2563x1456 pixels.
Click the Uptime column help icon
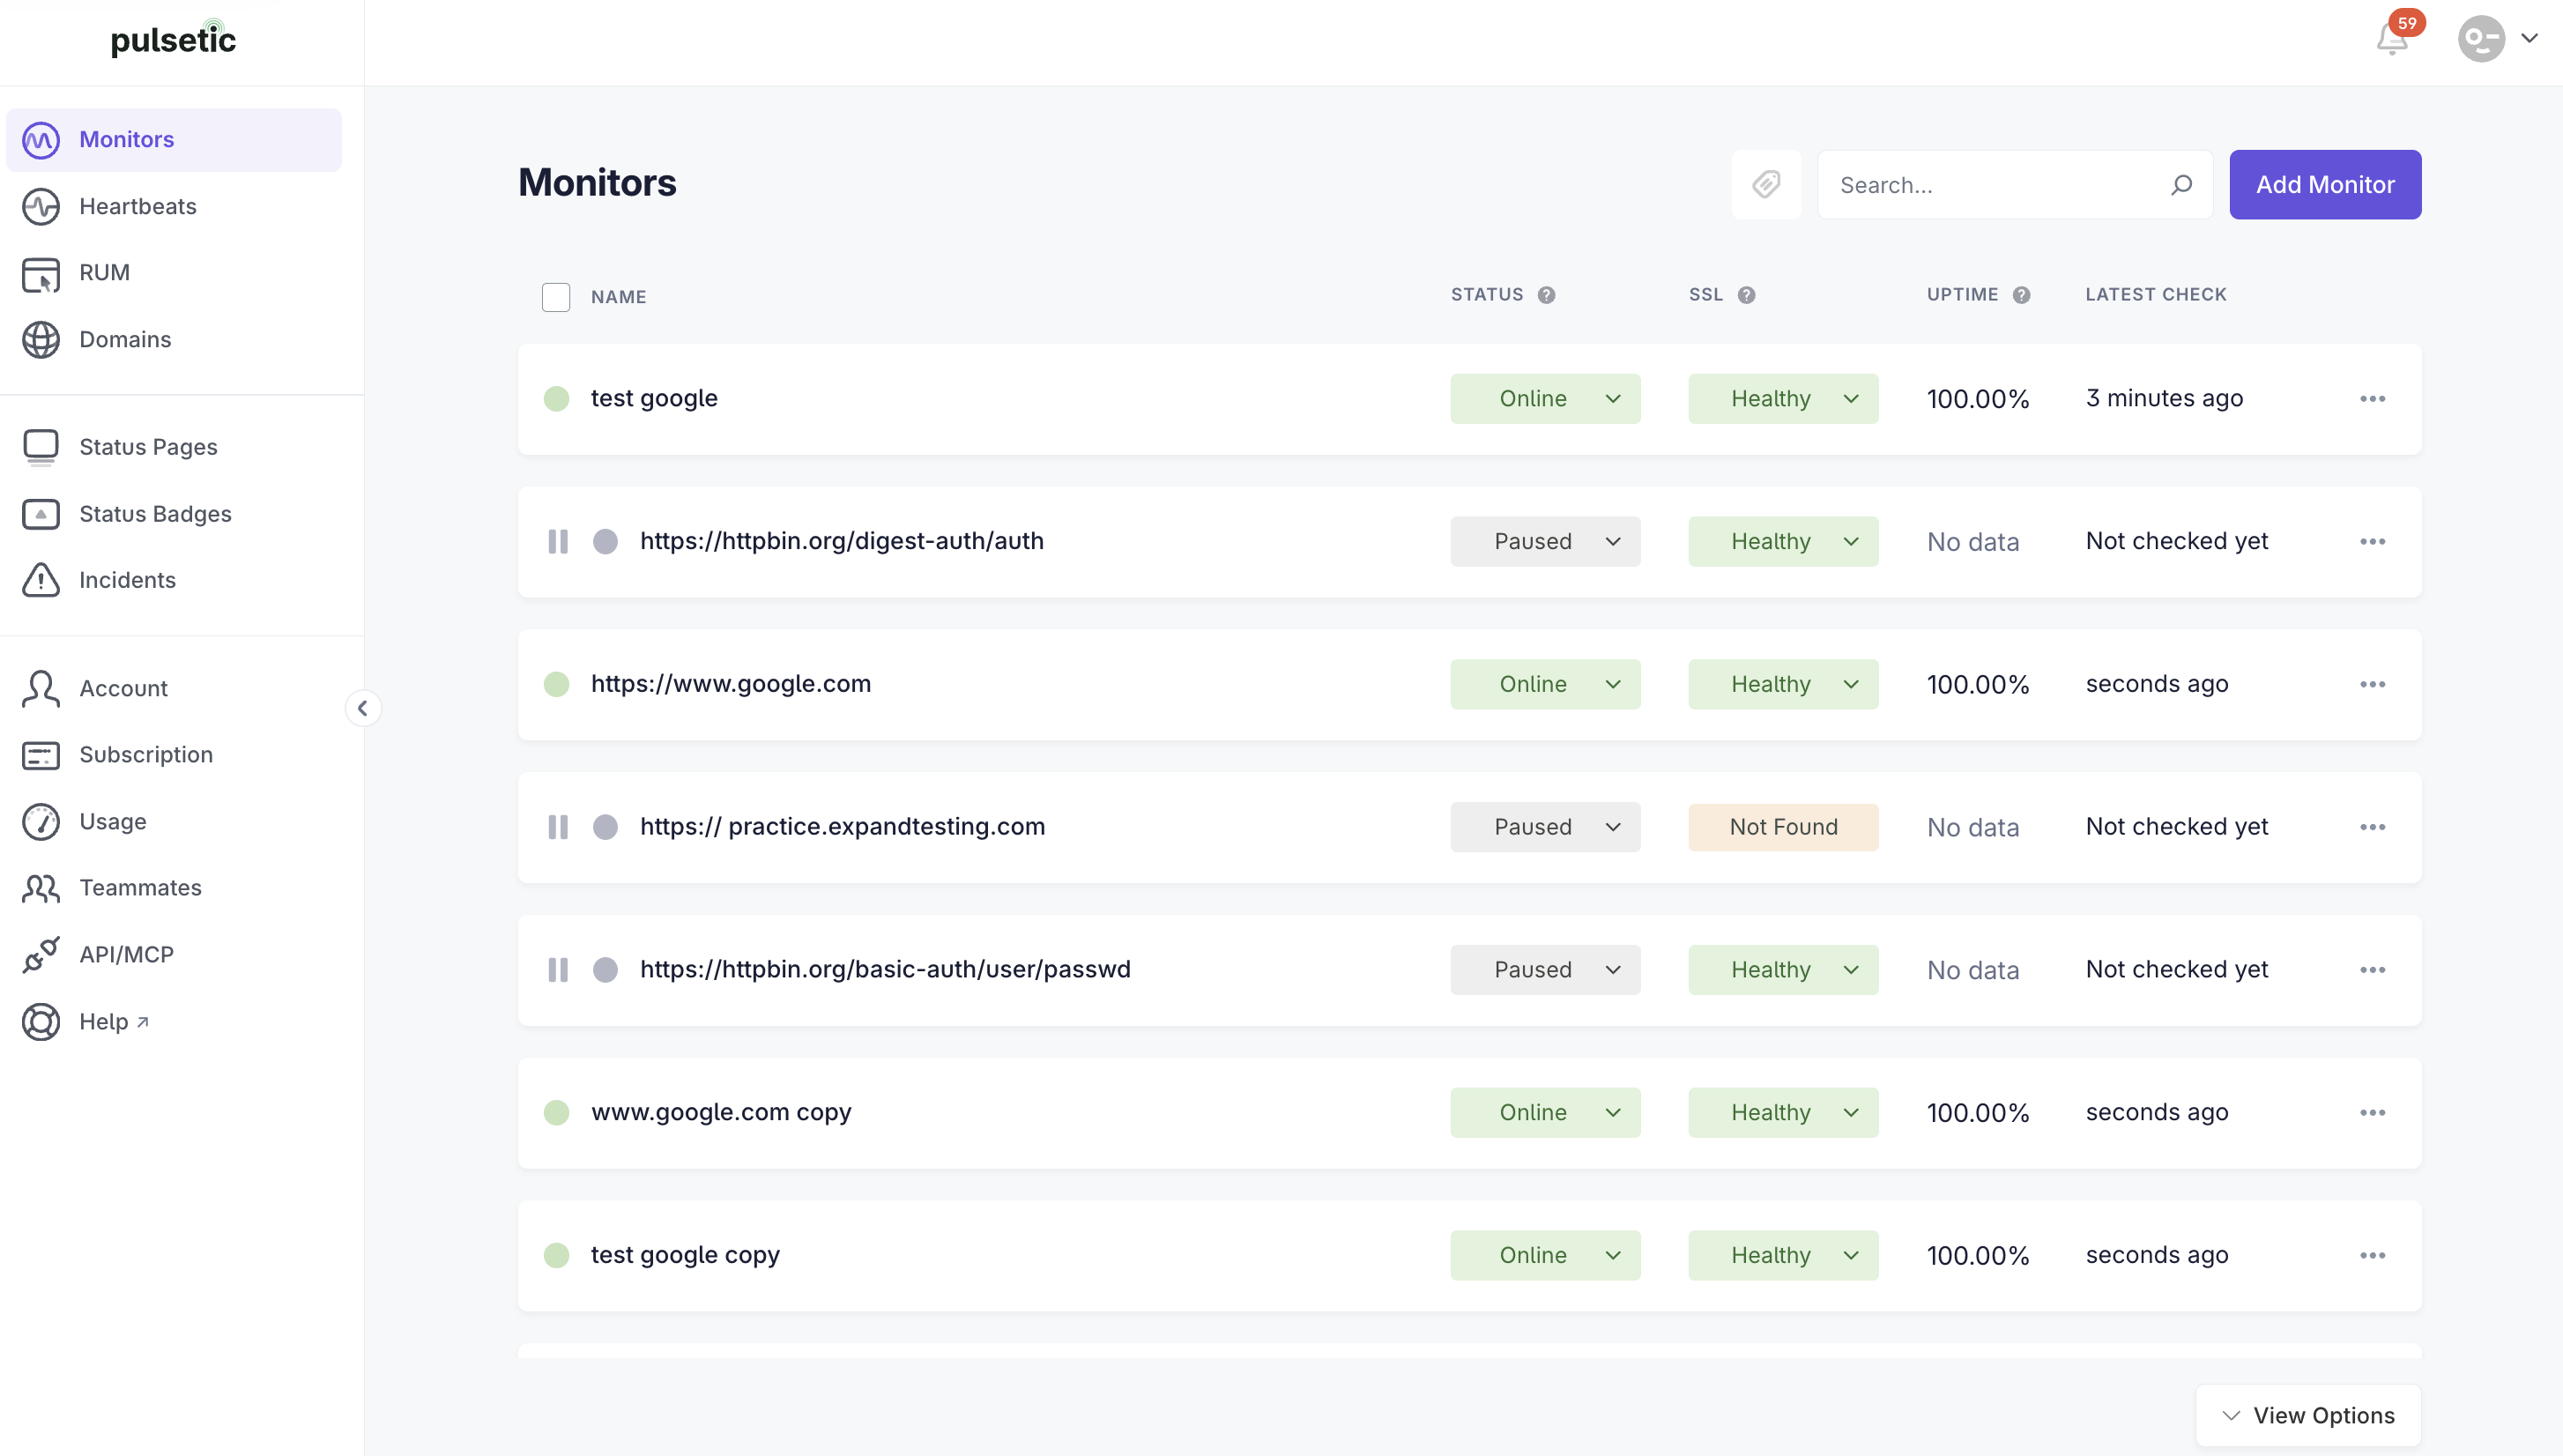pyautogui.click(x=2021, y=295)
